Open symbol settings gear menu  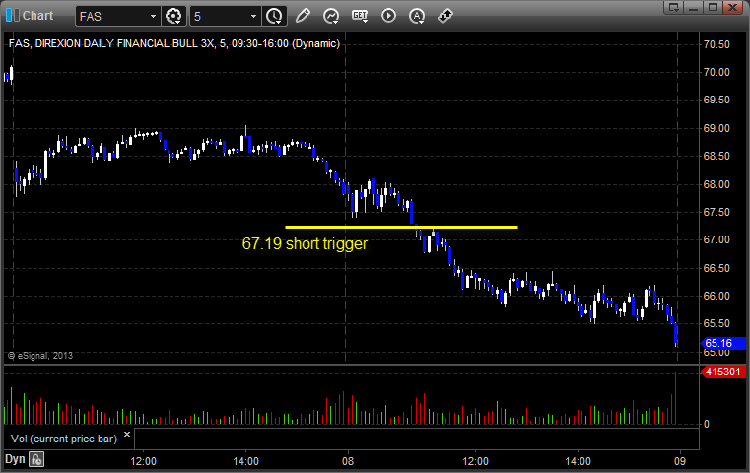(x=173, y=17)
